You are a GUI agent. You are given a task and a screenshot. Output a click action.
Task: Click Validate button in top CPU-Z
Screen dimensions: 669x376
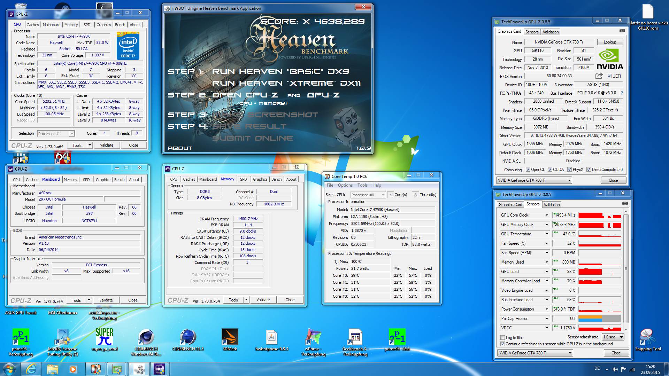(x=107, y=145)
